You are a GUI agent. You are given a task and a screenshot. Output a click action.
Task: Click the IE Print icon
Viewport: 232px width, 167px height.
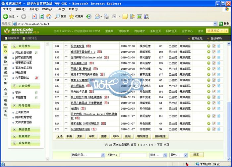tap(106, 16)
